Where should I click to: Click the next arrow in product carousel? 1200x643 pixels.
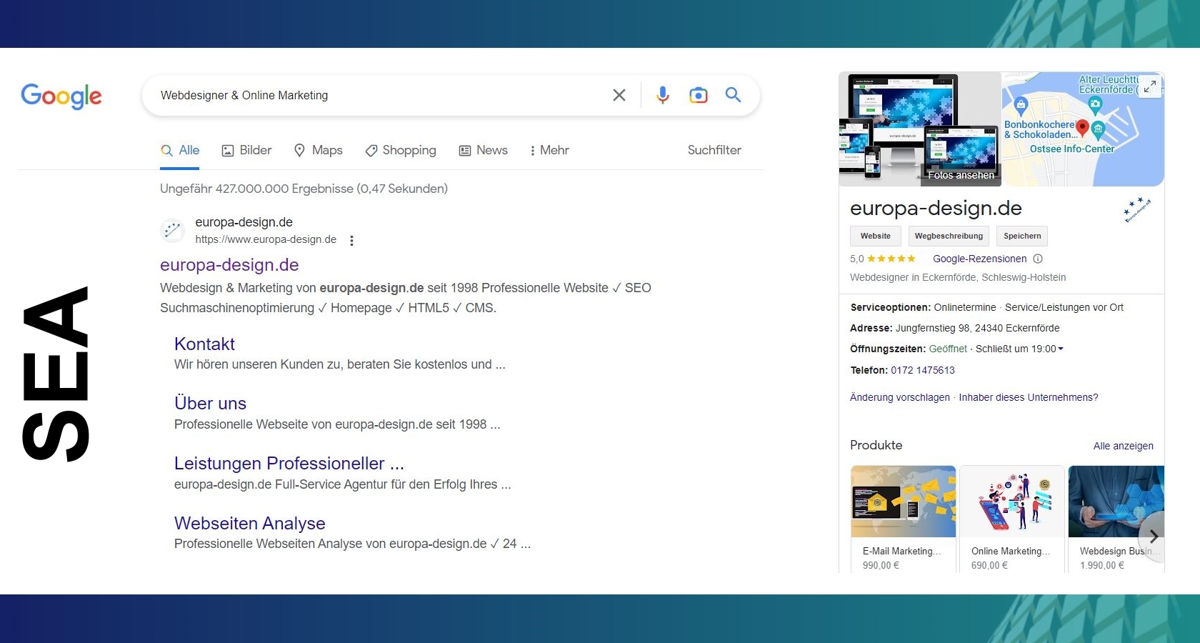coord(1153,537)
